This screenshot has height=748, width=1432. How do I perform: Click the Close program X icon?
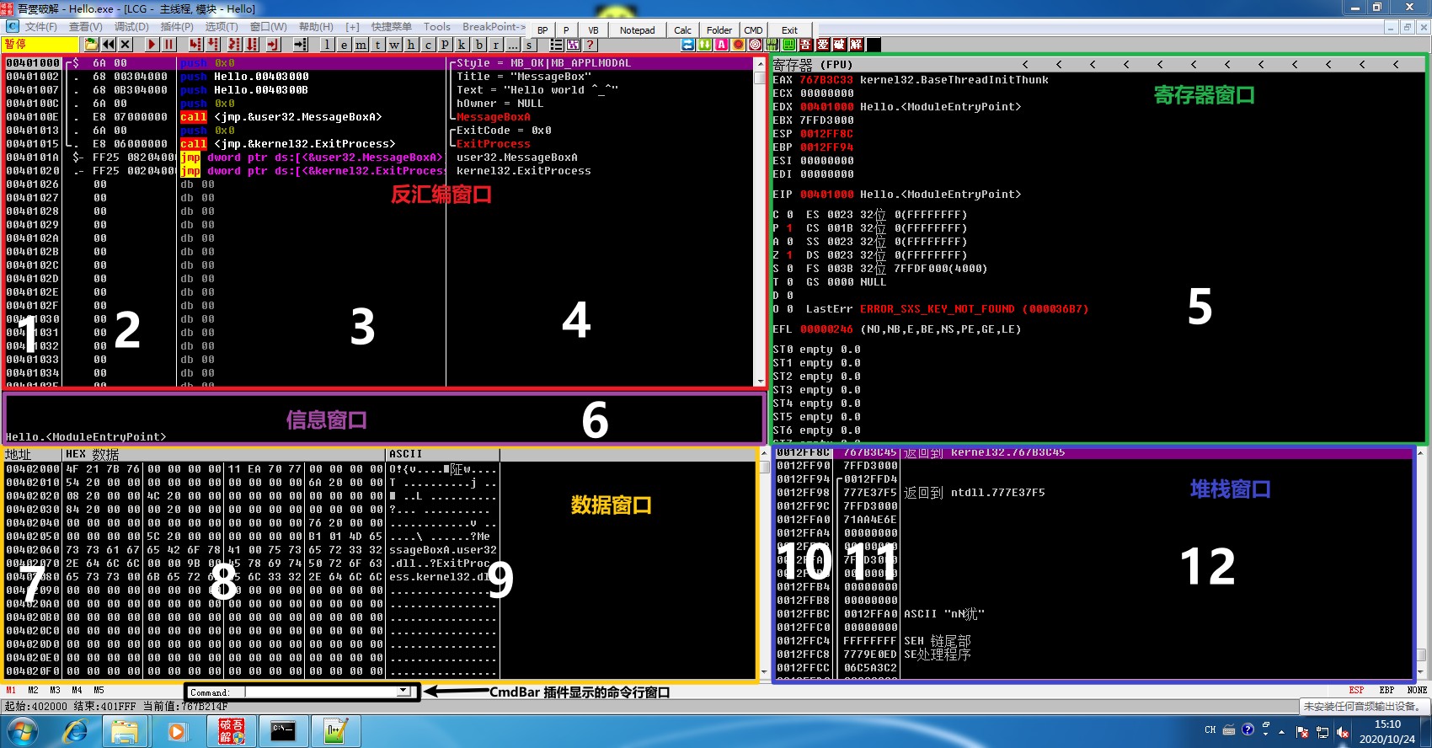click(126, 45)
